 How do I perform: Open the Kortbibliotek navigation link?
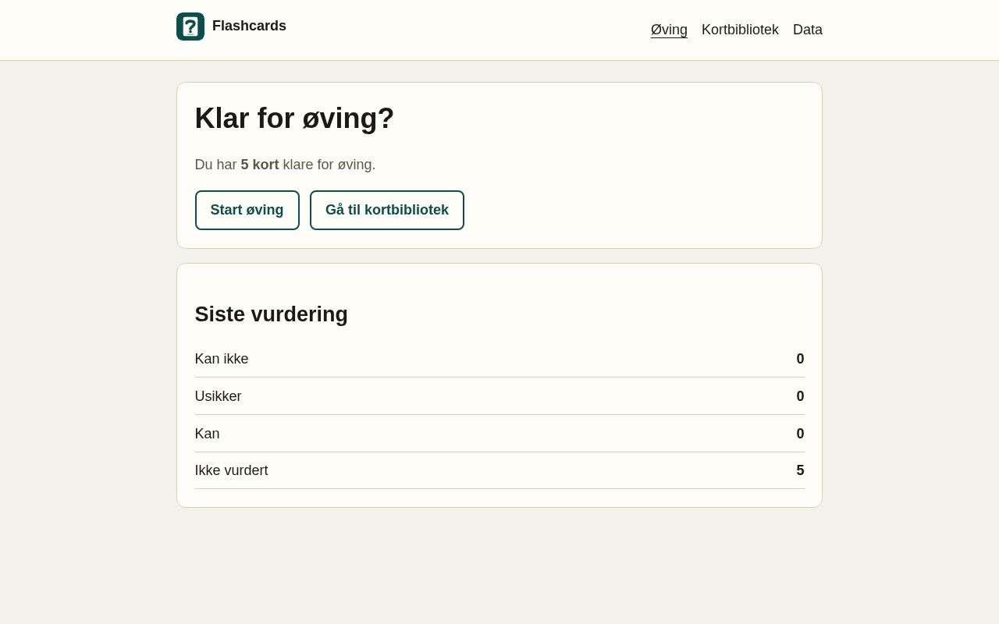pyautogui.click(x=740, y=30)
